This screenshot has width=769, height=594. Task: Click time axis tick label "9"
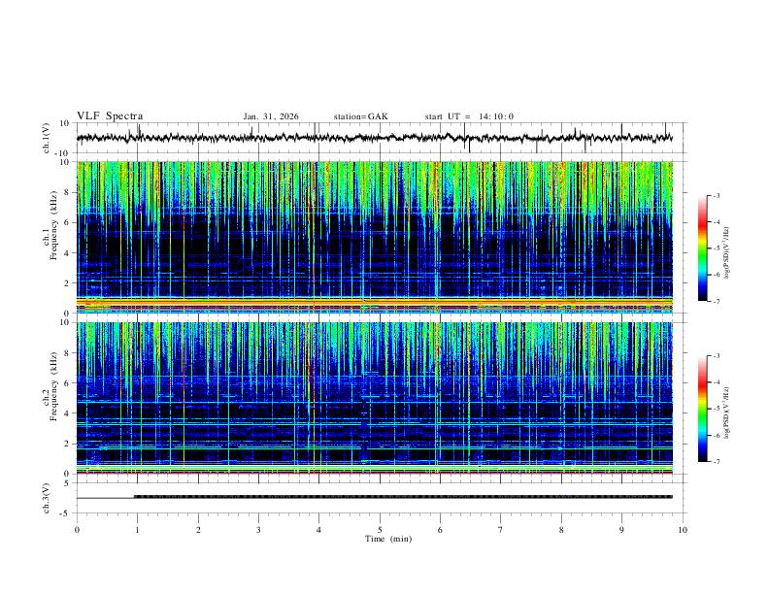click(x=621, y=530)
